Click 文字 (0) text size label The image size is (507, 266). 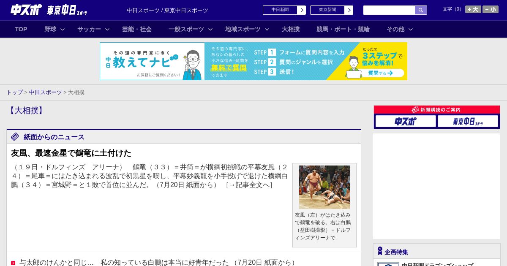(453, 9)
